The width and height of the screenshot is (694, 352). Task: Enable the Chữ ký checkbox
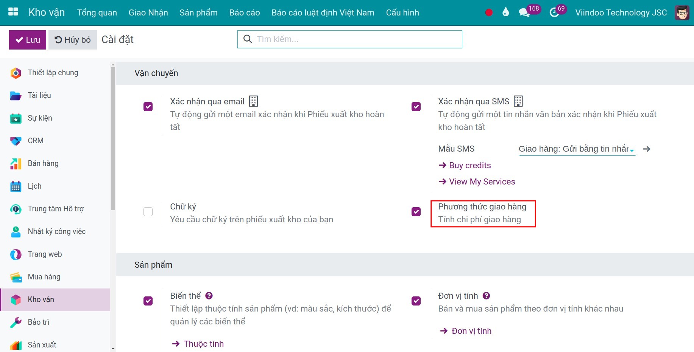tap(148, 212)
